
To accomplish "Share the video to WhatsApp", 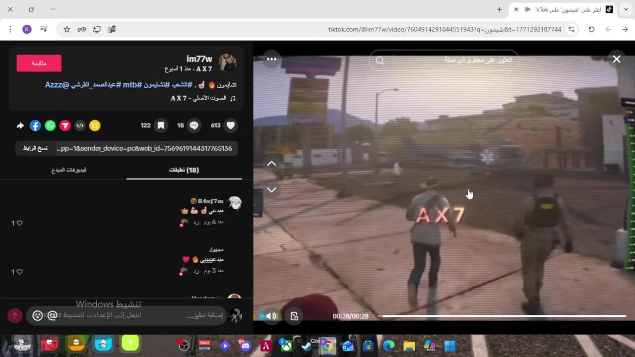I will tap(50, 126).
